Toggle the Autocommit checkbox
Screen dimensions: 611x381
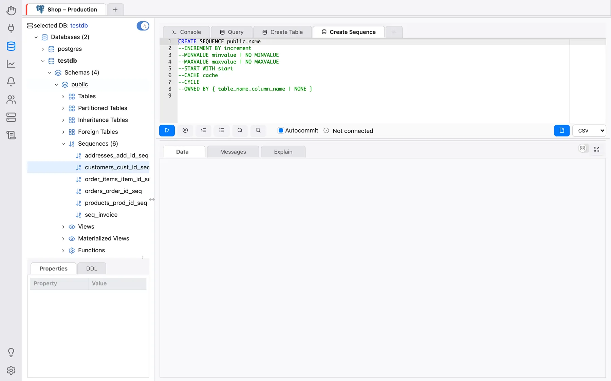click(x=281, y=130)
